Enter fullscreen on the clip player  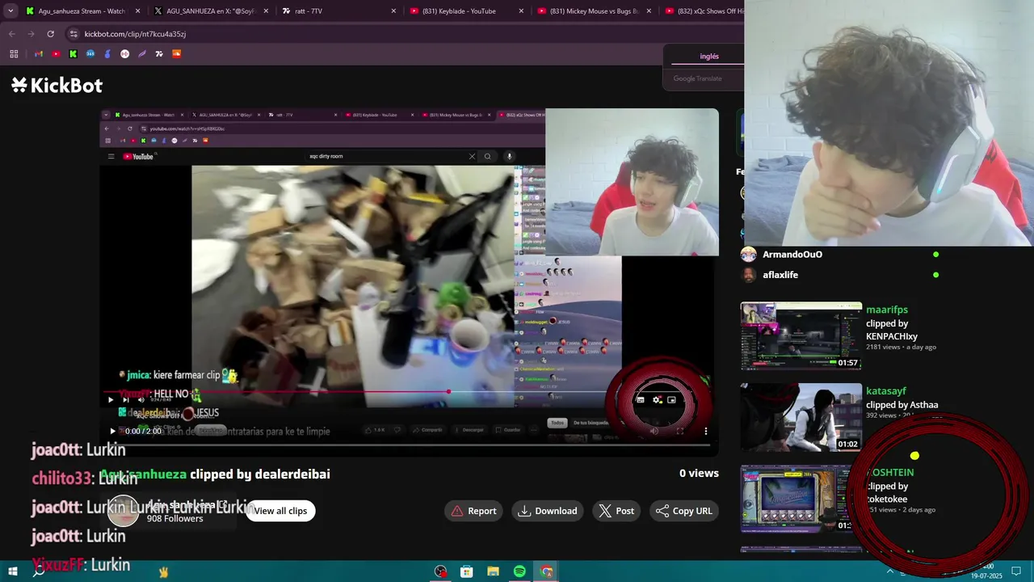click(680, 431)
